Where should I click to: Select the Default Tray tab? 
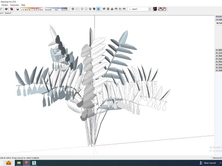219,17
